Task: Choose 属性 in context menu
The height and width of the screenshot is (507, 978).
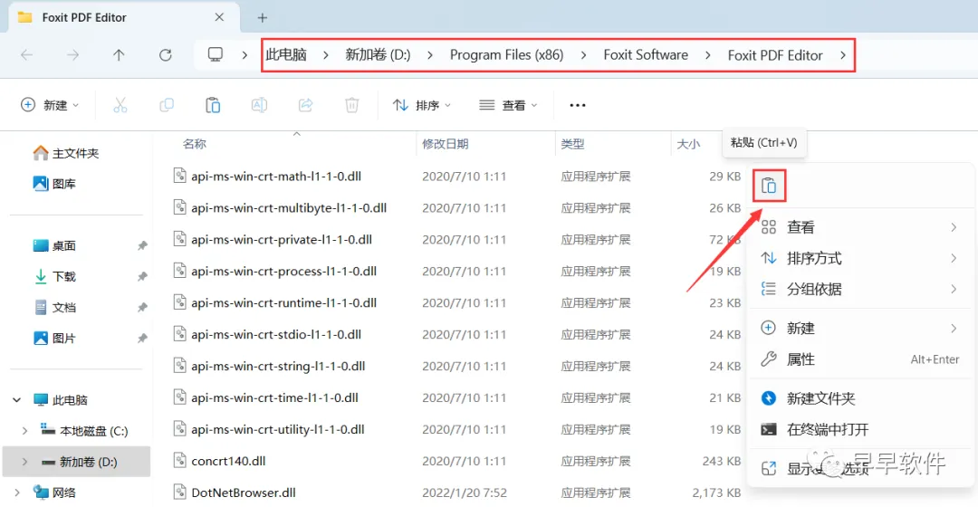Action: point(860,359)
